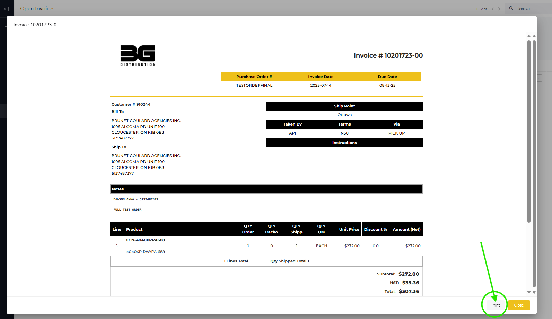This screenshot has height=319, width=552.
Task: Go to next page chevron
Action: (499, 9)
